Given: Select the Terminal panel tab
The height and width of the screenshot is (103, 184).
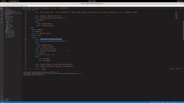Looking at the screenshot, I should [x=44, y=69].
